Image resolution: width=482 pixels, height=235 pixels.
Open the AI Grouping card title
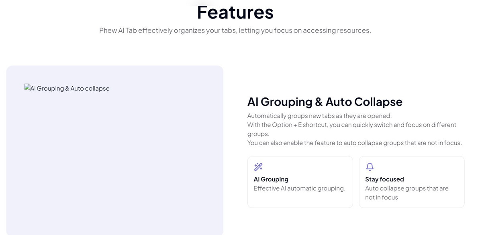tap(271, 179)
